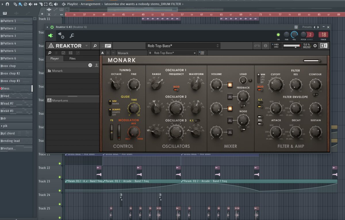The height and width of the screenshot is (220, 345).
Task: Click the filter CUTOFF knob
Action: pyautogui.click(x=275, y=84)
